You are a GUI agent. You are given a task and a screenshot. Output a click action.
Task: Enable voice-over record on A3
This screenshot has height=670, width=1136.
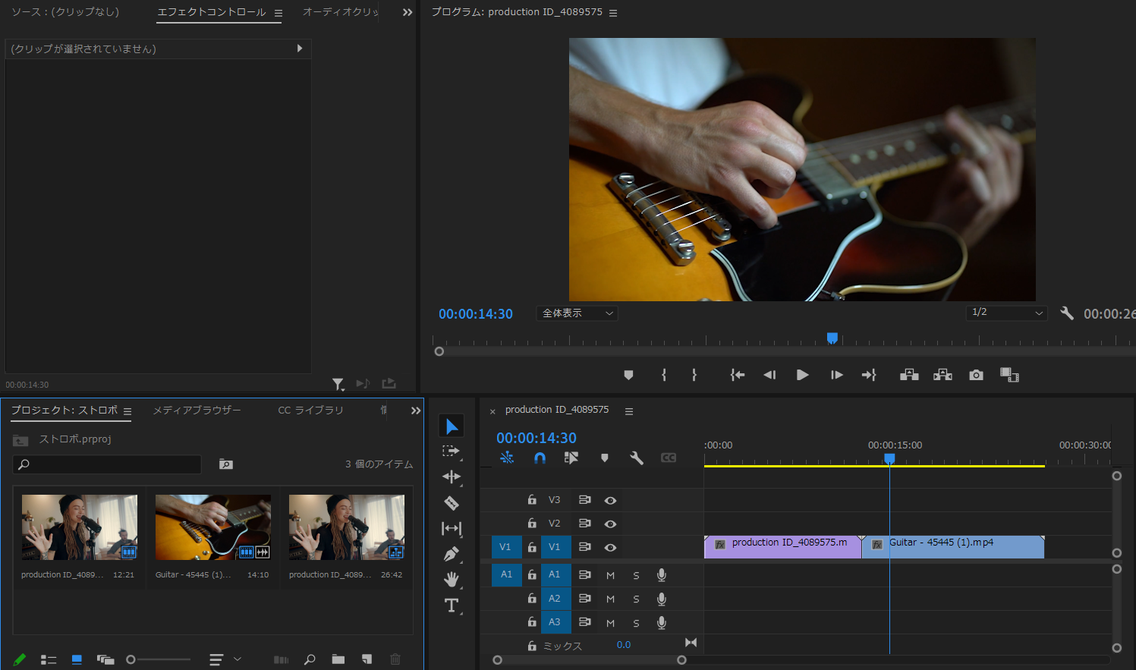pyautogui.click(x=662, y=622)
